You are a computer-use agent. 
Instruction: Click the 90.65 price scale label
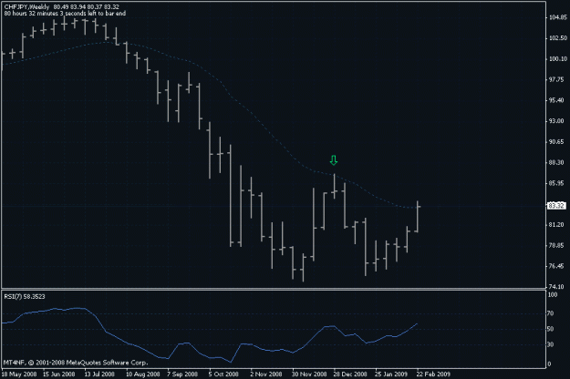pyautogui.click(x=556, y=142)
